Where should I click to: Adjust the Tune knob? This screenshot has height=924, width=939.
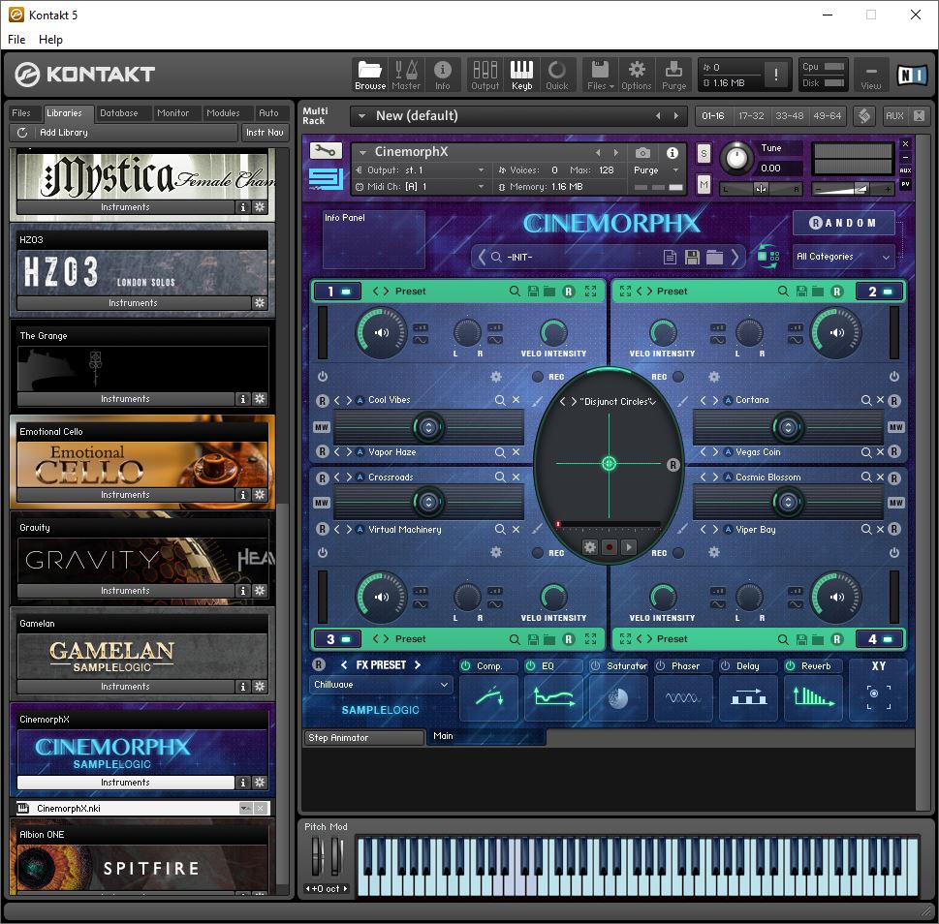(736, 158)
